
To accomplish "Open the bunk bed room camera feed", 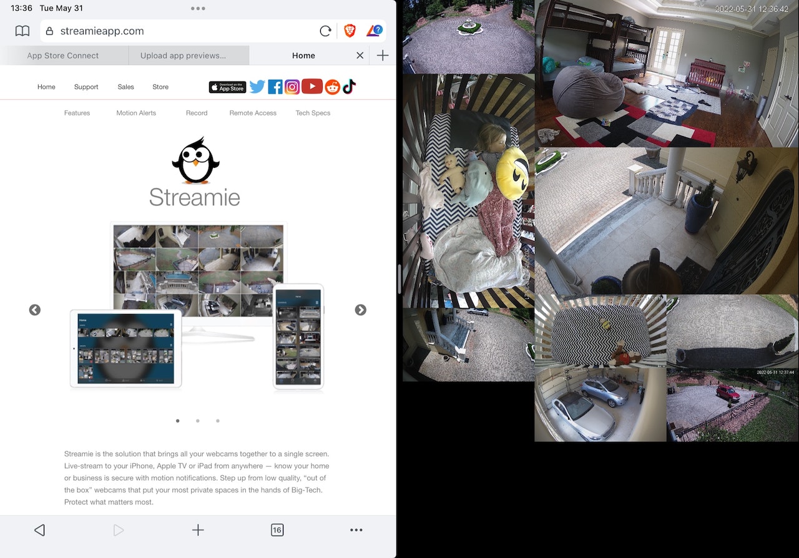I will (x=667, y=74).
